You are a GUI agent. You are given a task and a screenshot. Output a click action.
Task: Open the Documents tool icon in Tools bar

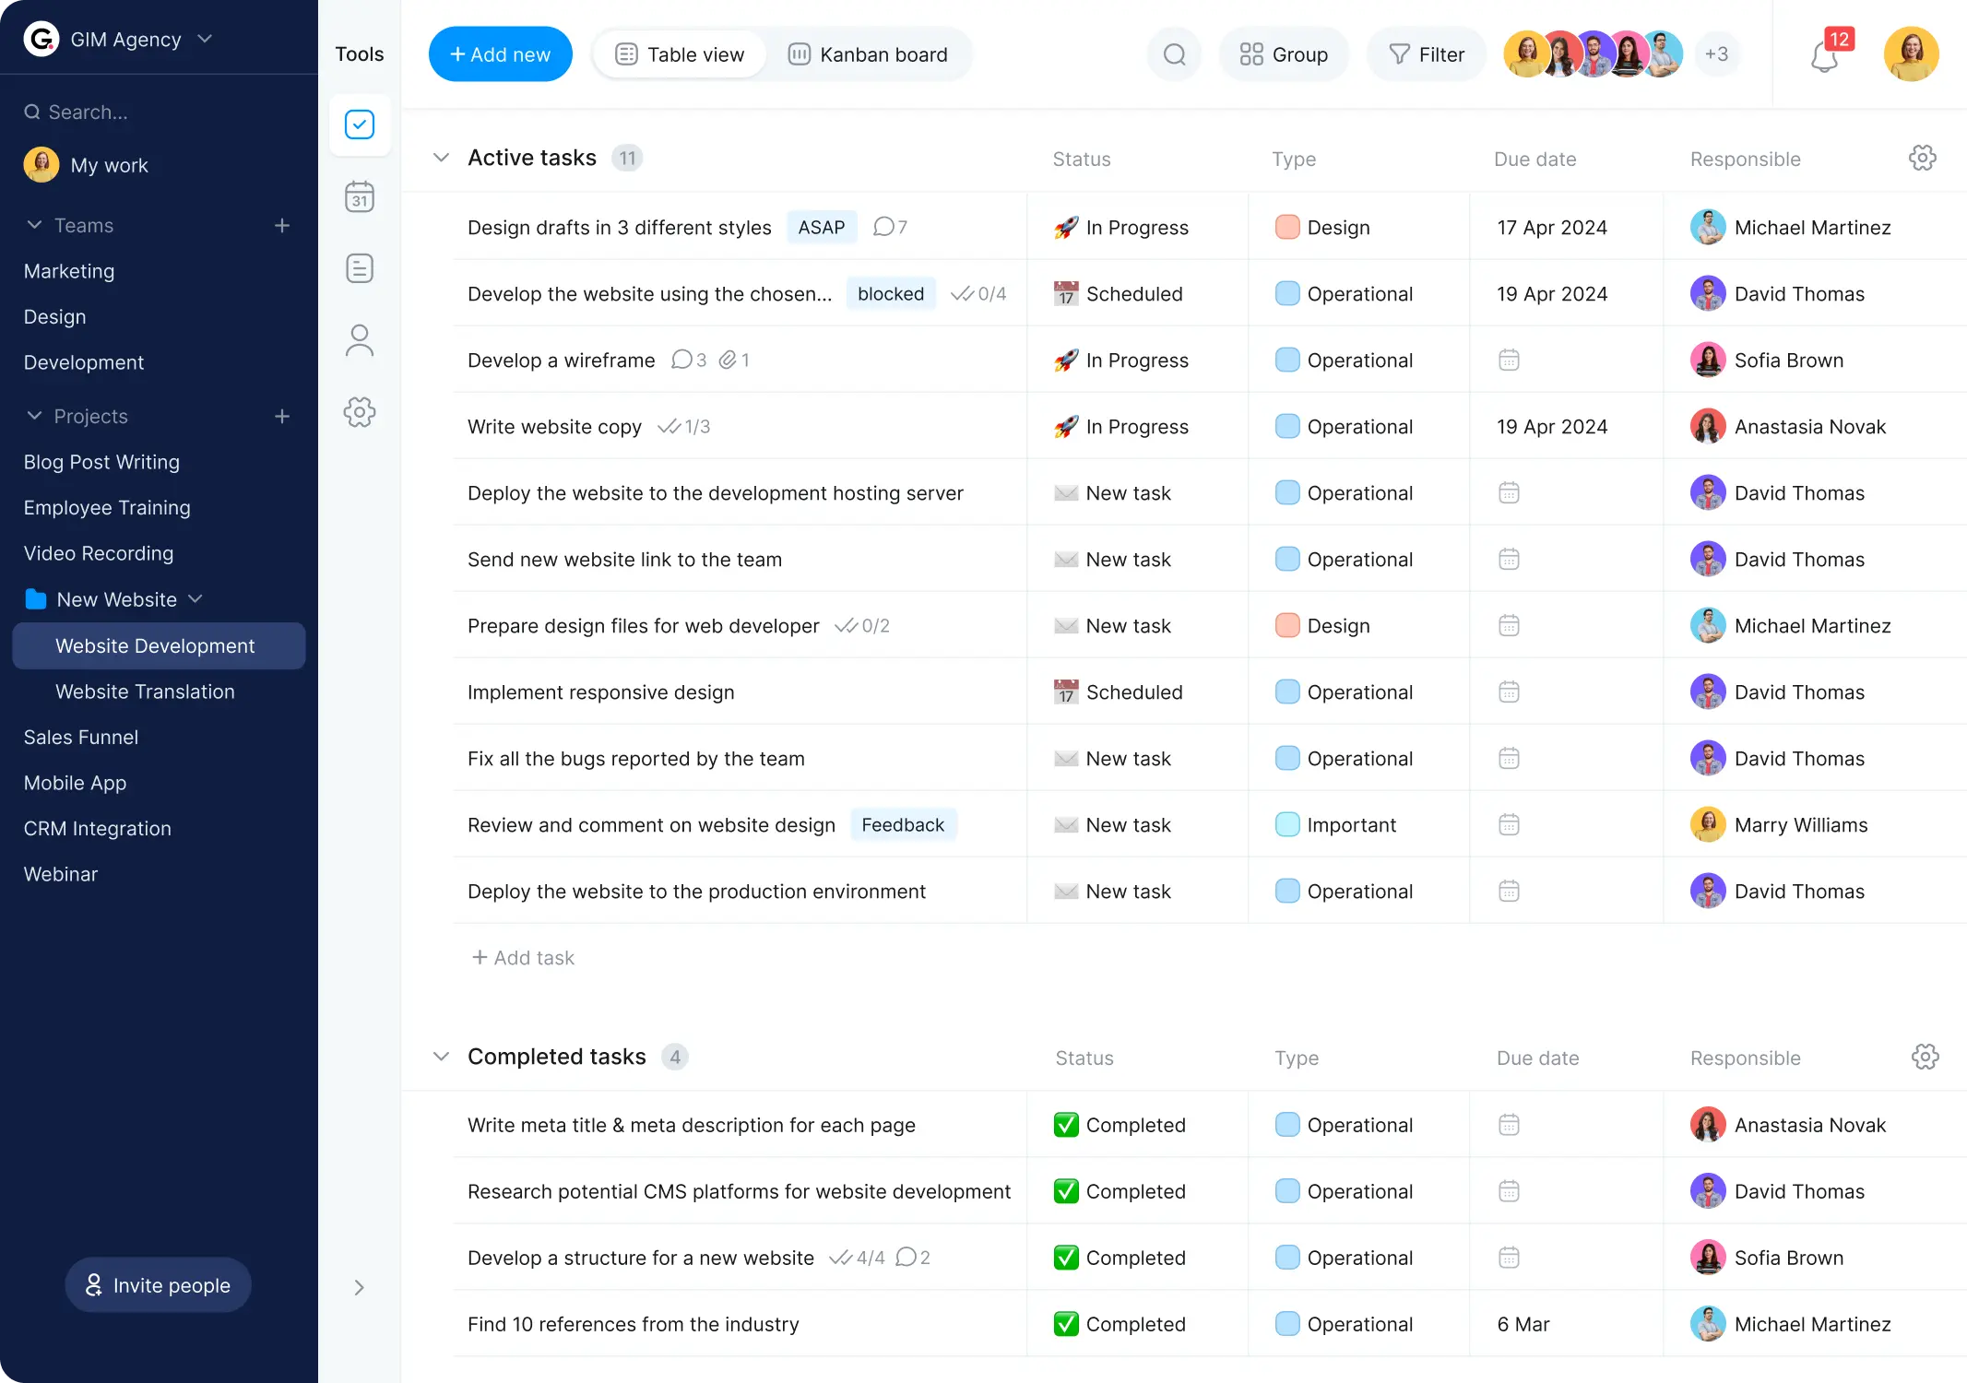click(360, 268)
